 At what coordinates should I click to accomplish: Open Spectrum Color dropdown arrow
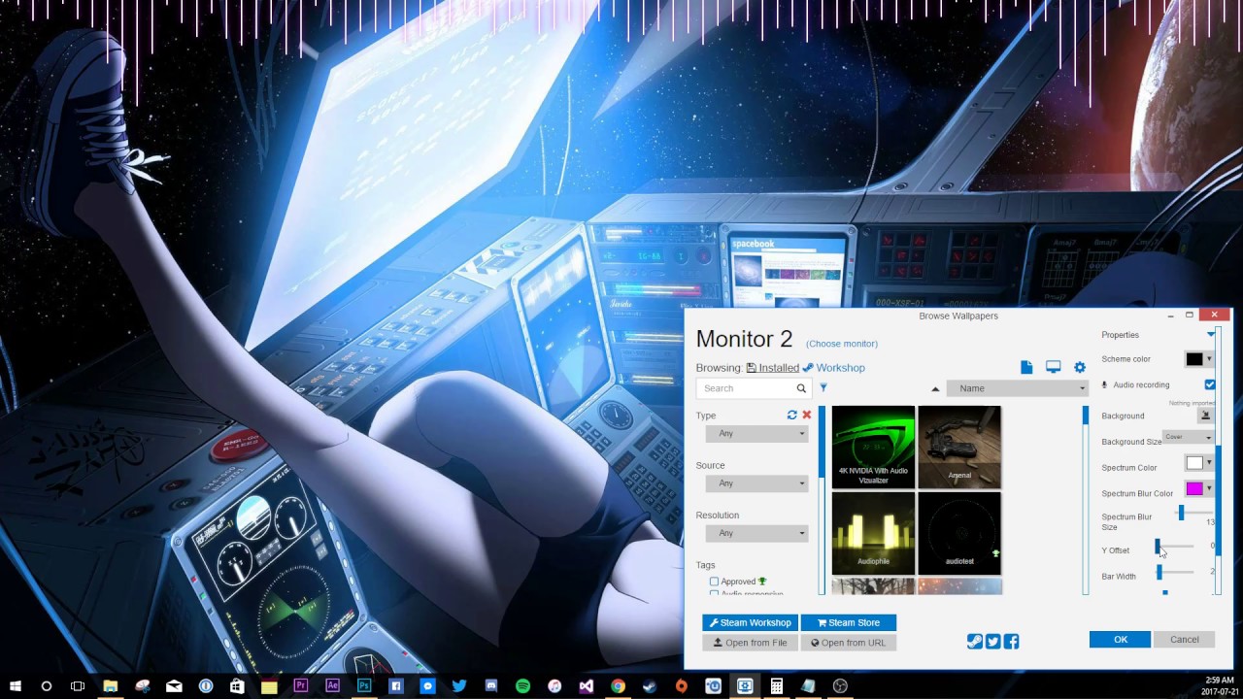pos(1209,463)
